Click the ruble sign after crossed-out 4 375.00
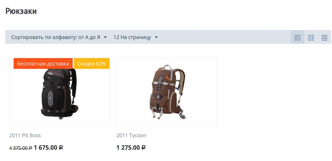 [30, 148]
